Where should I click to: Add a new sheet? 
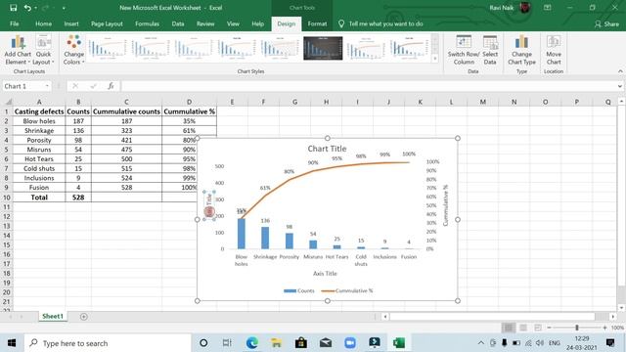[x=83, y=317]
